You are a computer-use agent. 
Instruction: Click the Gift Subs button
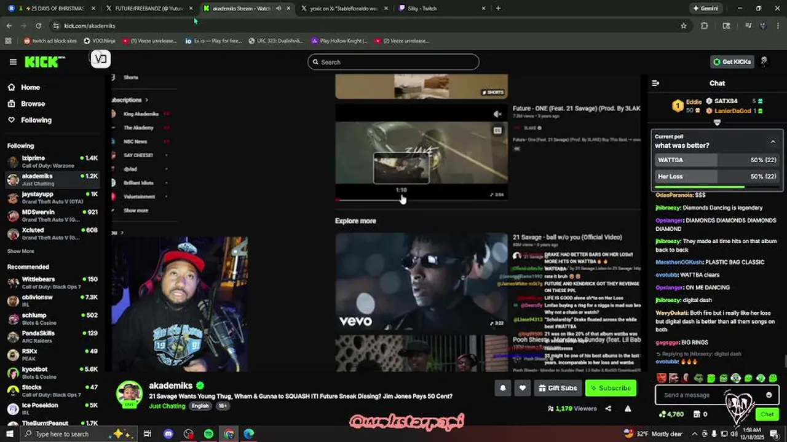[x=558, y=388]
